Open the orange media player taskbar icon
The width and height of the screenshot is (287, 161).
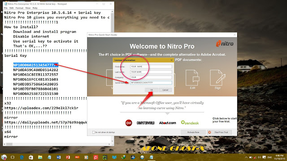point(86,157)
